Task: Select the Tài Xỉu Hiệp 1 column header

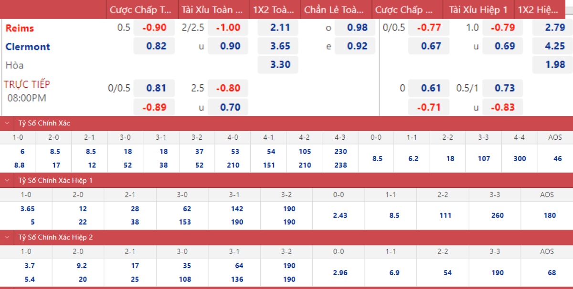Action: coord(478,10)
